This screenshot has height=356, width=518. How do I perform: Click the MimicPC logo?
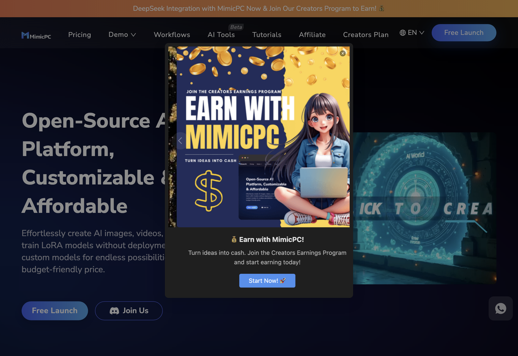tap(36, 35)
